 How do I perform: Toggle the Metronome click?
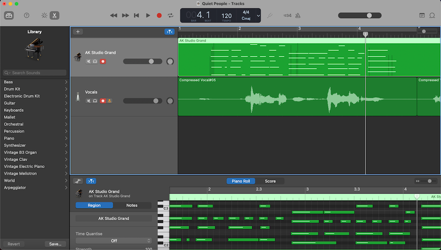(x=298, y=15)
